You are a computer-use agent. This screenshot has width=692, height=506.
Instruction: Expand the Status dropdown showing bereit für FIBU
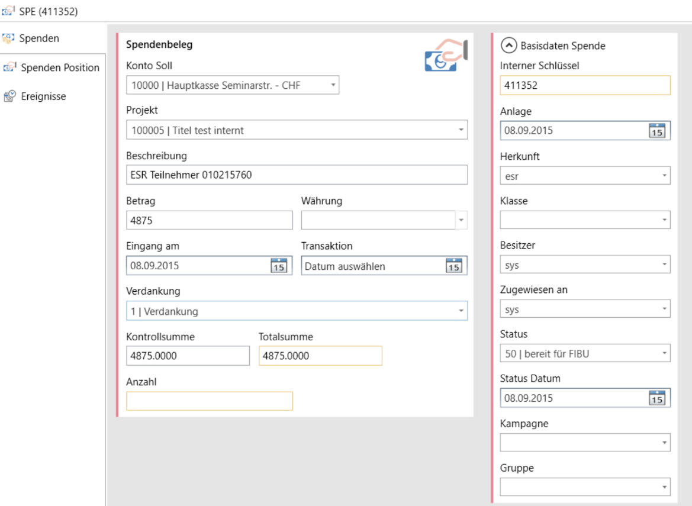(x=664, y=354)
